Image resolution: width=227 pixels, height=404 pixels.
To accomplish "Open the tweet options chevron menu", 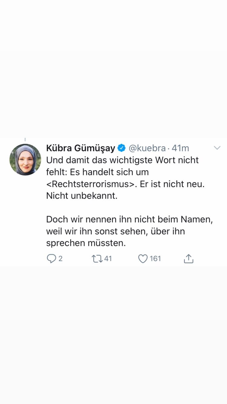I will 217,148.
